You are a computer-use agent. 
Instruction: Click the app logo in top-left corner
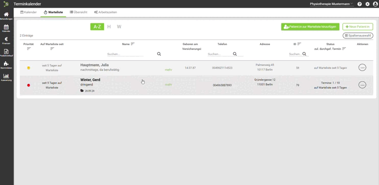pos(6,4)
